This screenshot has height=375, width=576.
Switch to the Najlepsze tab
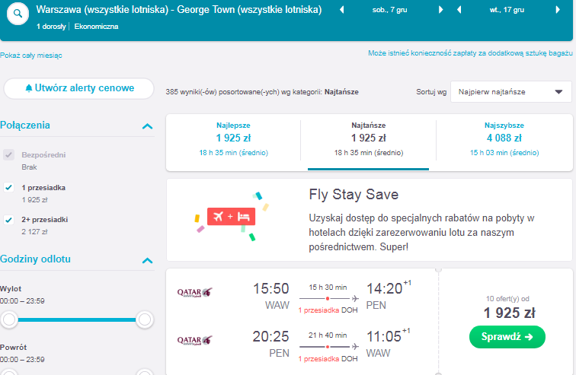point(233,139)
